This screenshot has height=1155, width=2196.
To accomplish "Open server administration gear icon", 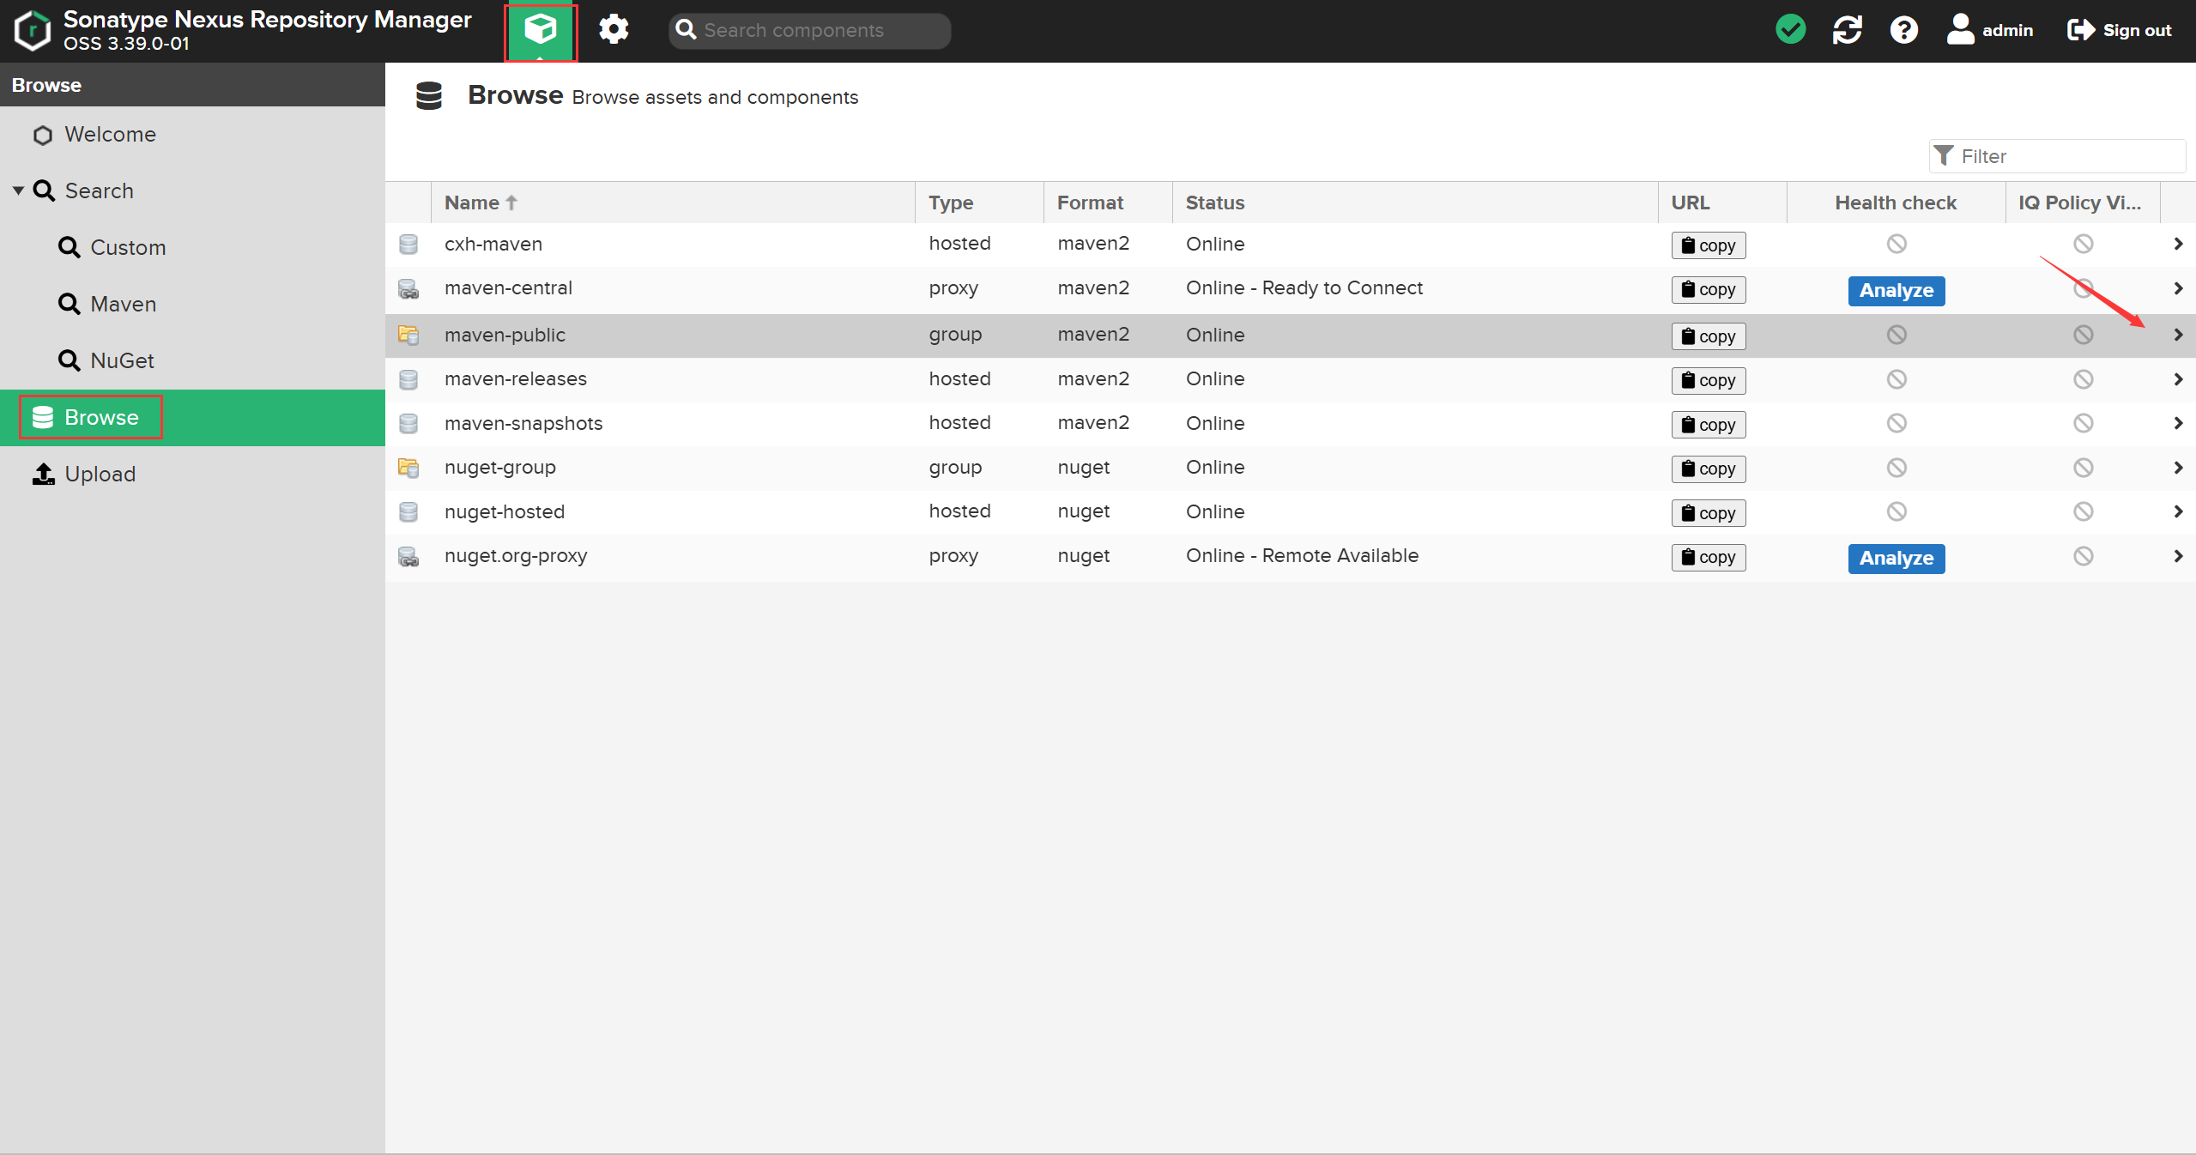I will 614,30.
